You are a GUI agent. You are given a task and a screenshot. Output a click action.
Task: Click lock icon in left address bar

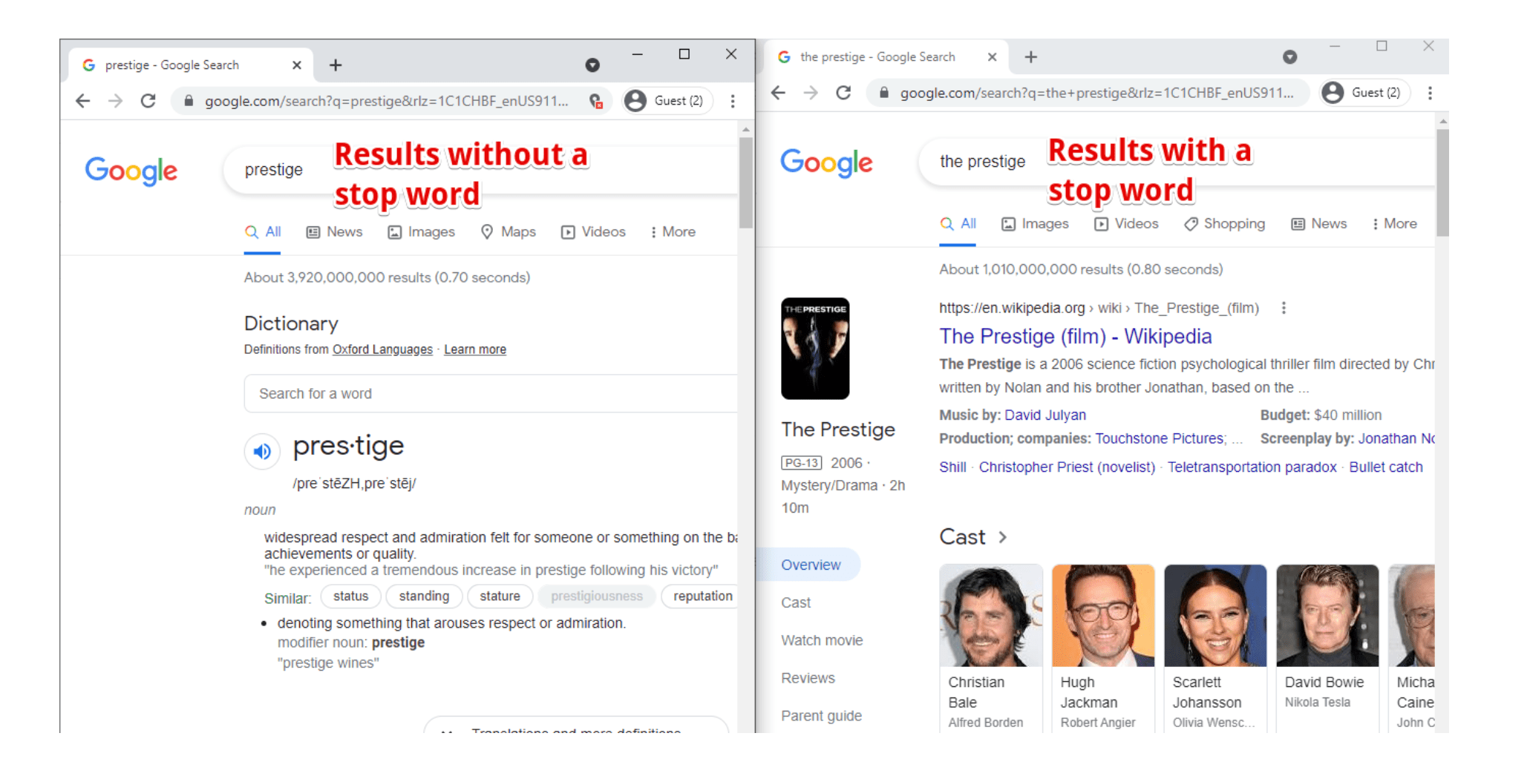(x=189, y=101)
